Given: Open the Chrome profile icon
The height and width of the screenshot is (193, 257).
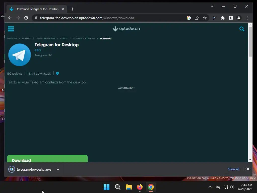Looking at the screenshot, I should pos(239,18).
